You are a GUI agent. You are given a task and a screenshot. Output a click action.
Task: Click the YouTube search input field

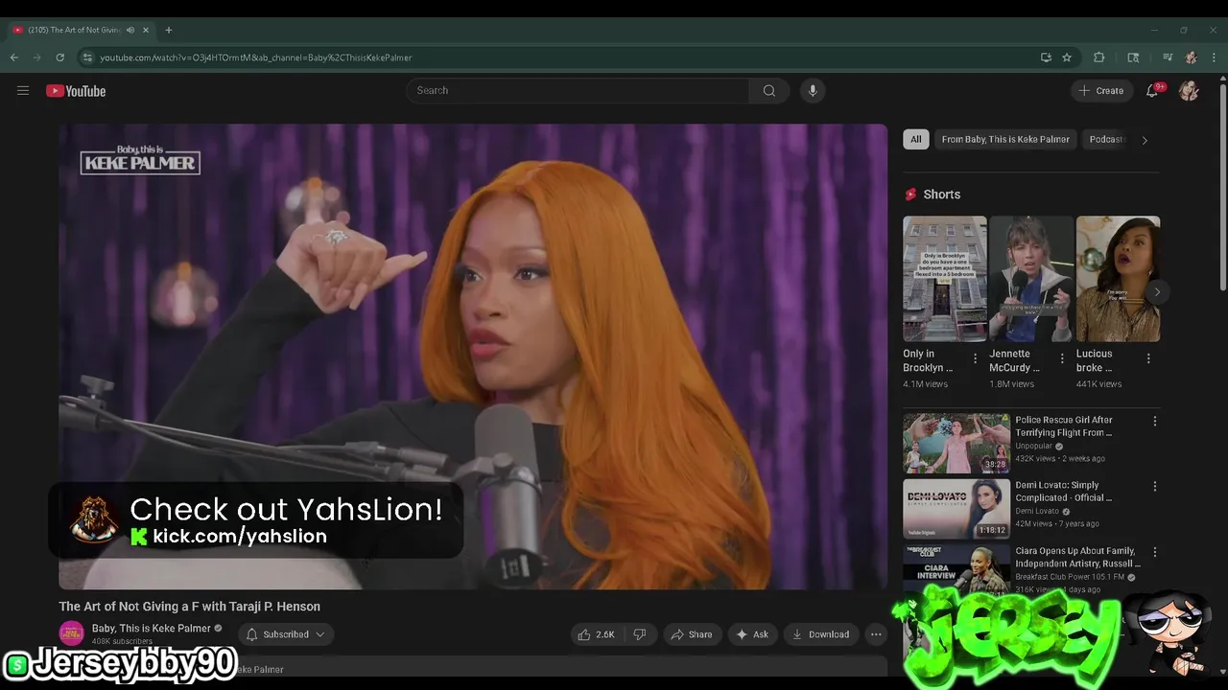click(x=578, y=90)
